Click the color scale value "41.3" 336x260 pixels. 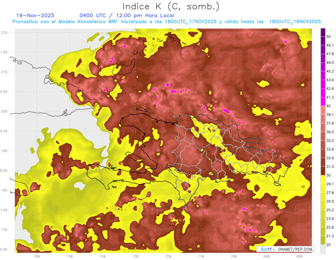(330, 97)
